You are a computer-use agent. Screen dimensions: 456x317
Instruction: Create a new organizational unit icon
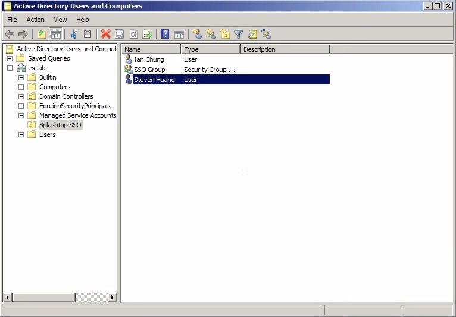pyautogui.click(x=225, y=34)
